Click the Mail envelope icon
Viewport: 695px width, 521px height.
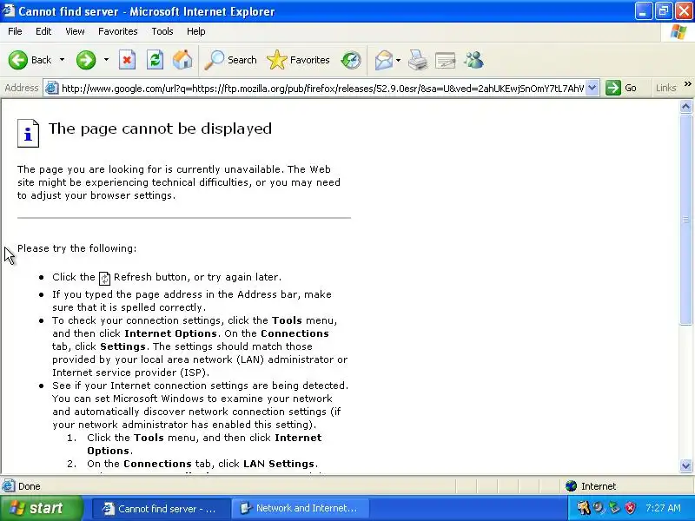(383, 60)
